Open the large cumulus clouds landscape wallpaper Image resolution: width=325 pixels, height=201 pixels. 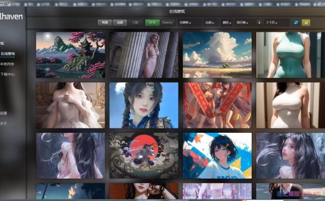click(217, 55)
